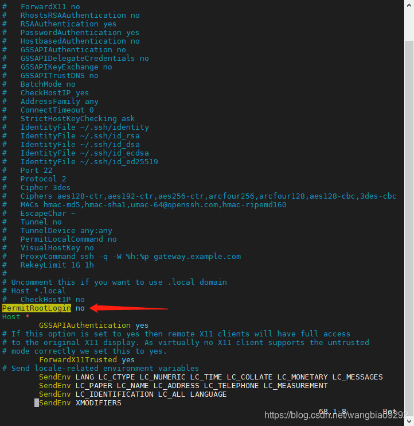Viewport: 414px width, 426px height.
Task: Click the 'ForwardX11 no' comment line
Action: click(41, 6)
